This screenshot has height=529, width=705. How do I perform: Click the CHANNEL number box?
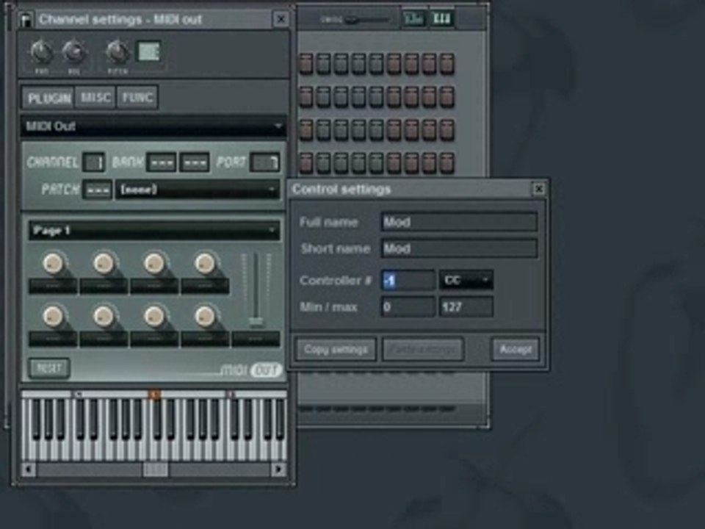(x=94, y=162)
